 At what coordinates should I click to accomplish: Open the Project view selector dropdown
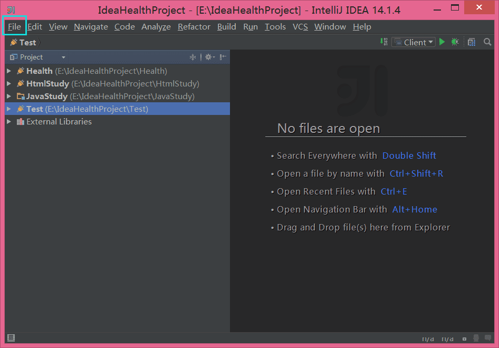(x=63, y=57)
